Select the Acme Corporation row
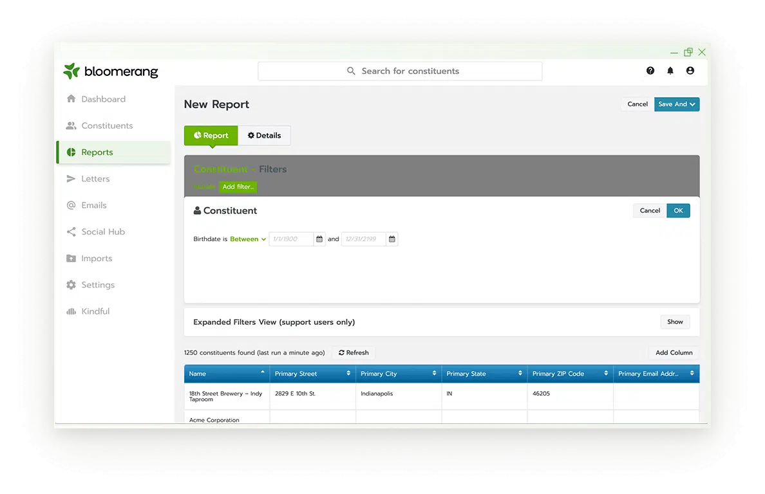This screenshot has height=494, width=765. tap(214, 420)
